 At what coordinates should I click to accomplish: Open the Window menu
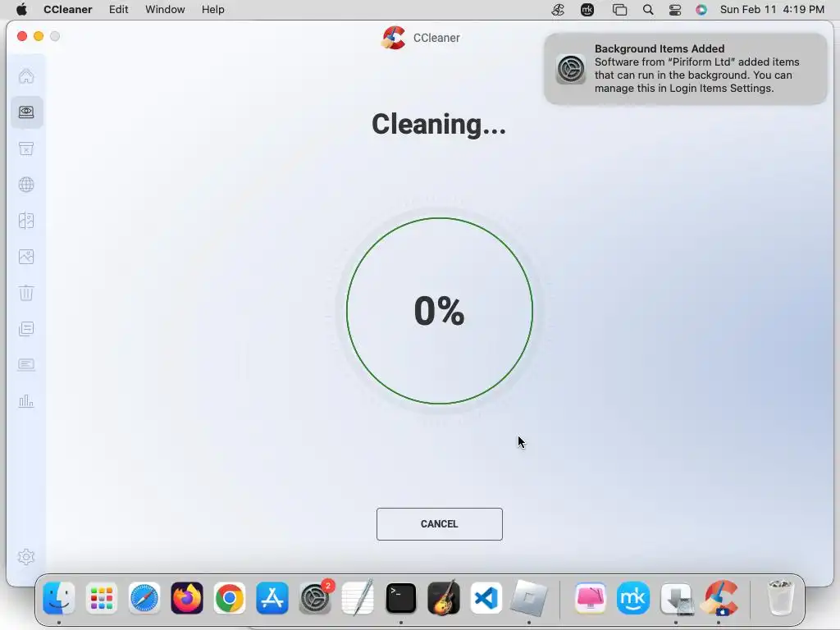(x=165, y=10)
